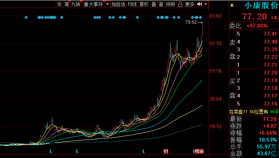Select the leftmost blue event diamond marker
279x158 pixels.
coord(26,18)
